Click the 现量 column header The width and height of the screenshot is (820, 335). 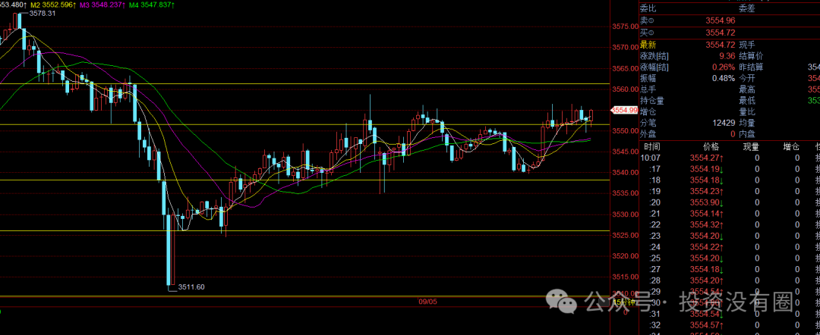click(752, 146)
